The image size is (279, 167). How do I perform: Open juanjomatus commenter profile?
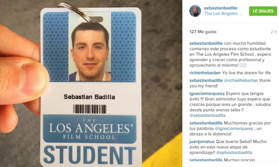point(202,142)
